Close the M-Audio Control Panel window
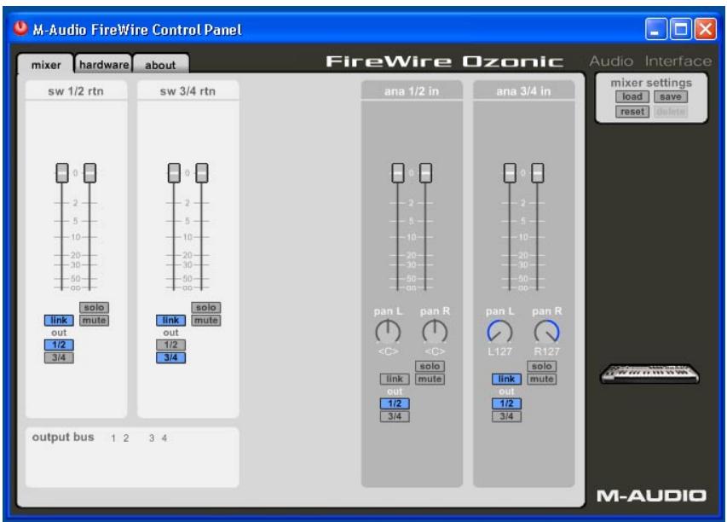727x522 pixels. [706, 30]
